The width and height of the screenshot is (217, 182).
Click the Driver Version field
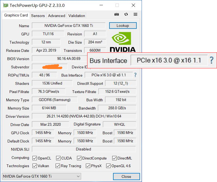[84, 116]
